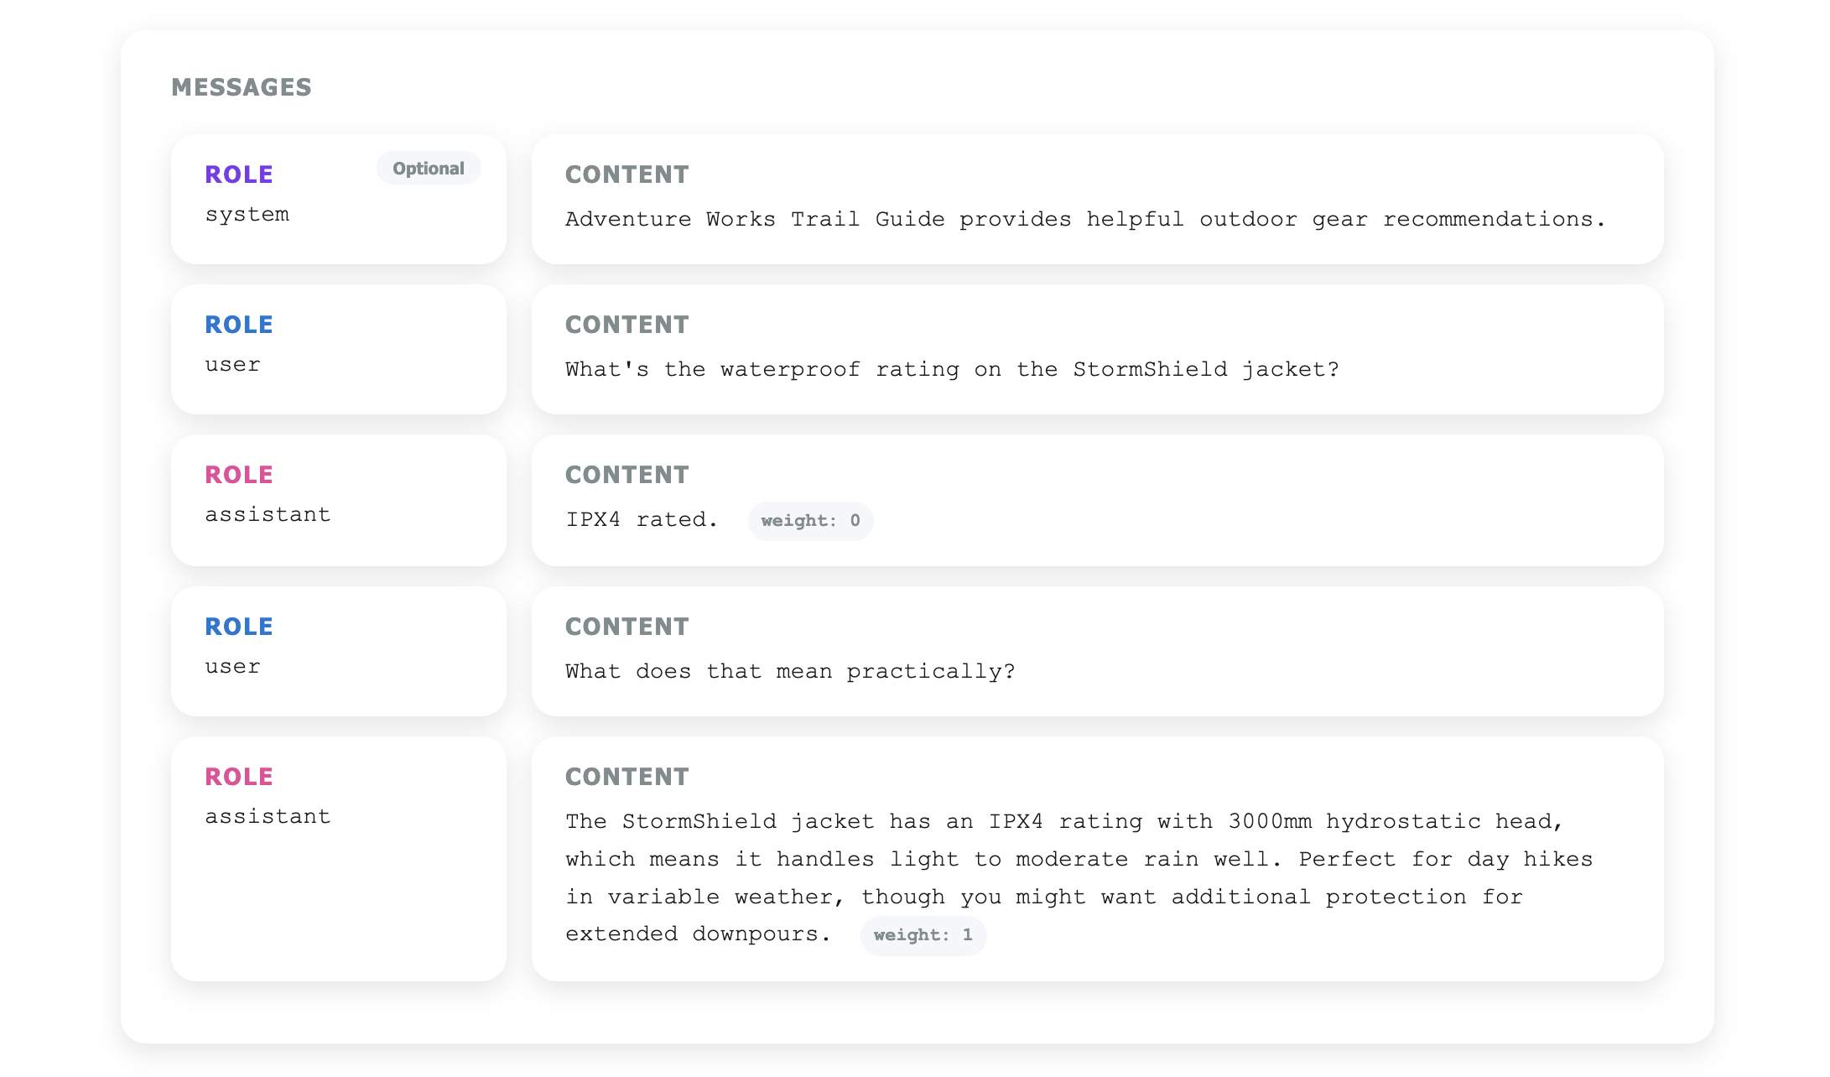Image resolution: width=1830 pixels, height=1077 pixels.
Task: Click the MESSAGES section heading
Action: [242, 87]
